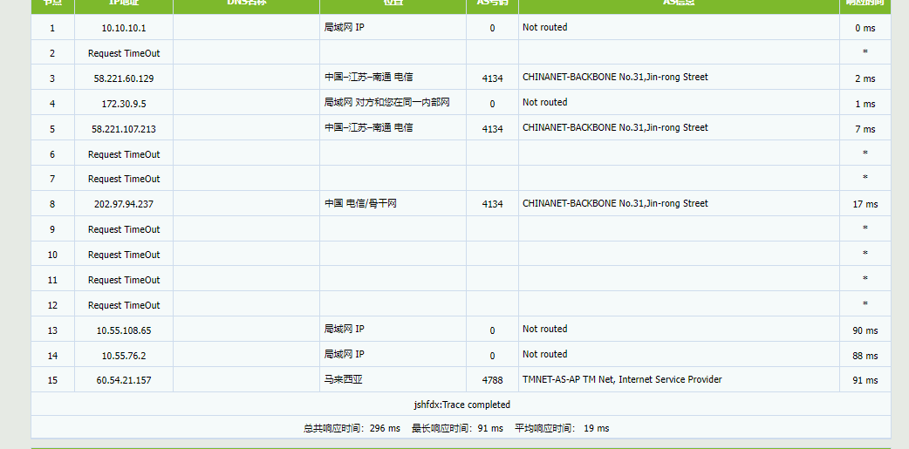Click IP address 58.221.60.129

[x=124, y=78]
